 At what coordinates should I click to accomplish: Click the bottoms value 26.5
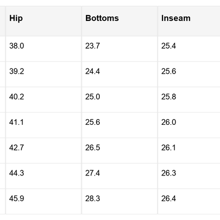(x=93, y=147)
